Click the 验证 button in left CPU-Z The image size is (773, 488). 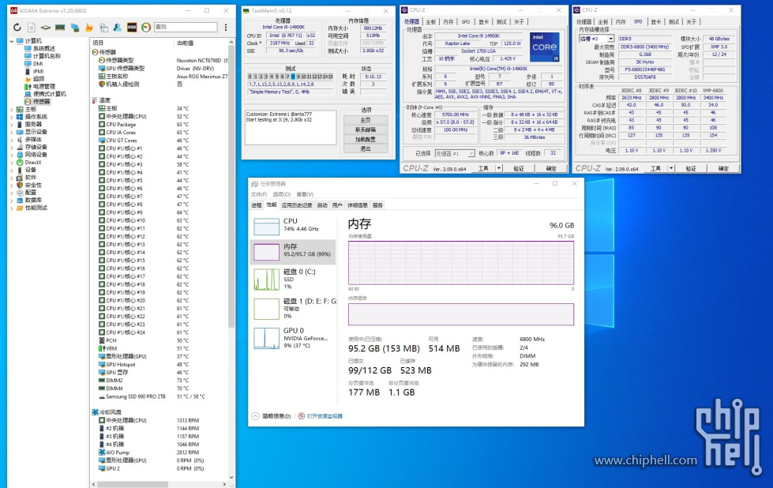(519, 168)
